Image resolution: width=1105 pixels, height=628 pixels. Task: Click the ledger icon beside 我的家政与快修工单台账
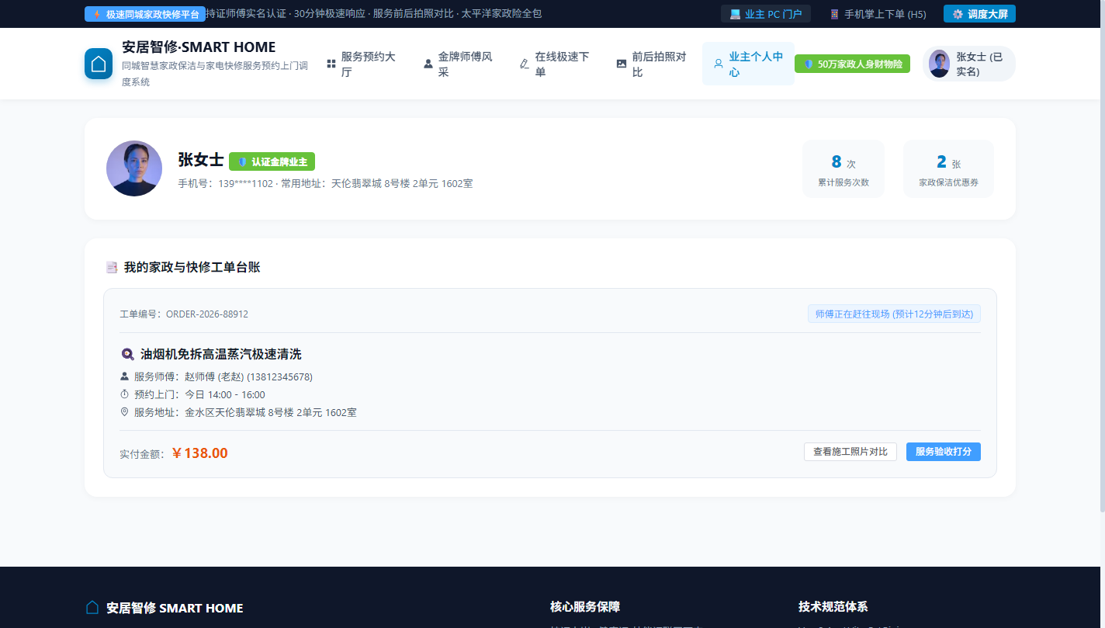point(112,267)
